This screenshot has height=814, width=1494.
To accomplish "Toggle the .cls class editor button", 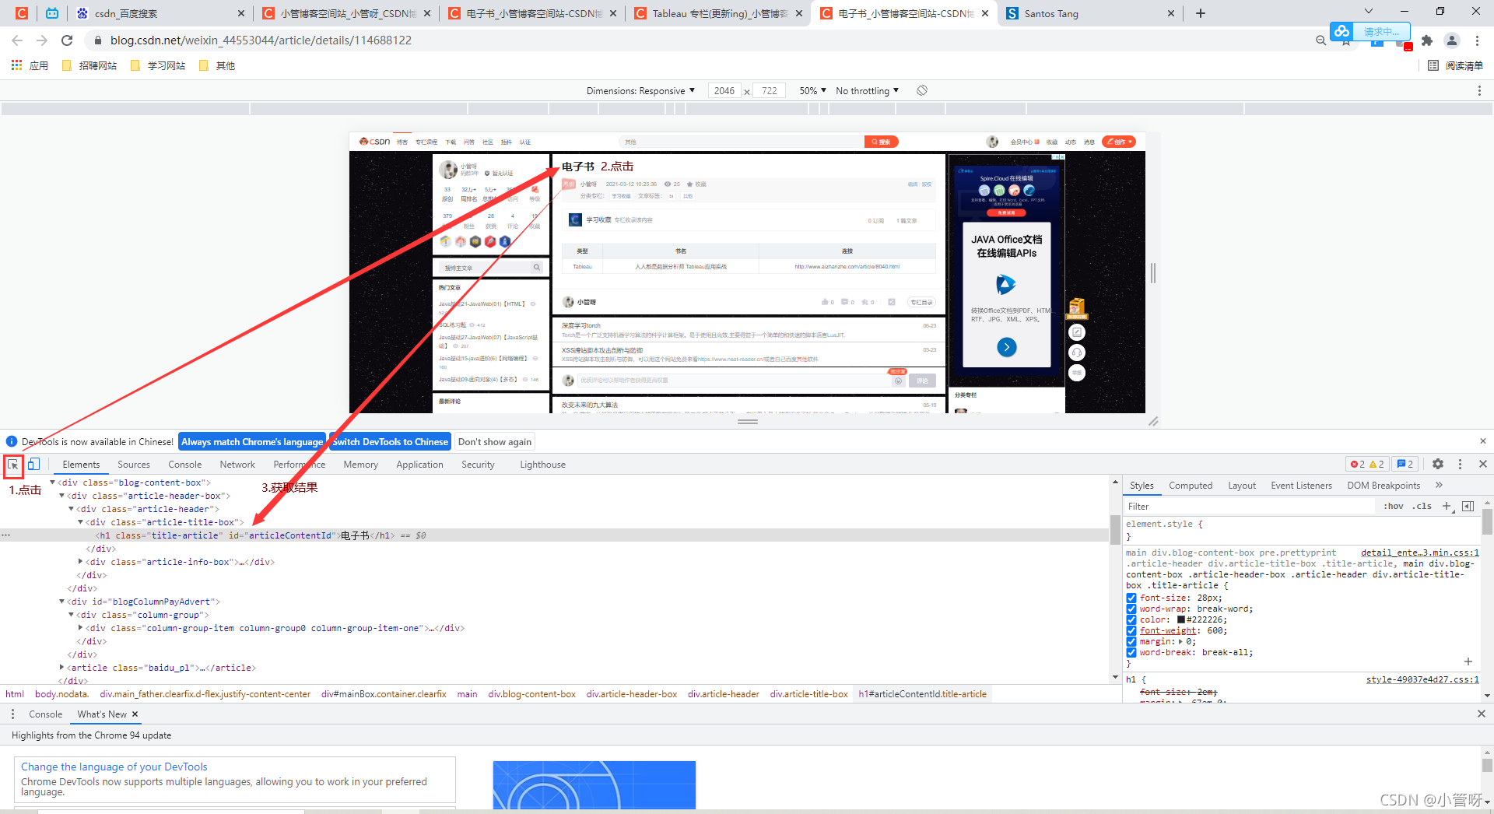I will (x=1422, y=506).
